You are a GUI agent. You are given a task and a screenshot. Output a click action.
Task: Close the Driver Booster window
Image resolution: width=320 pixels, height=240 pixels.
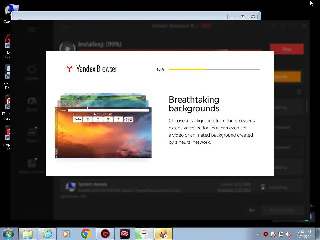(304, 26)
